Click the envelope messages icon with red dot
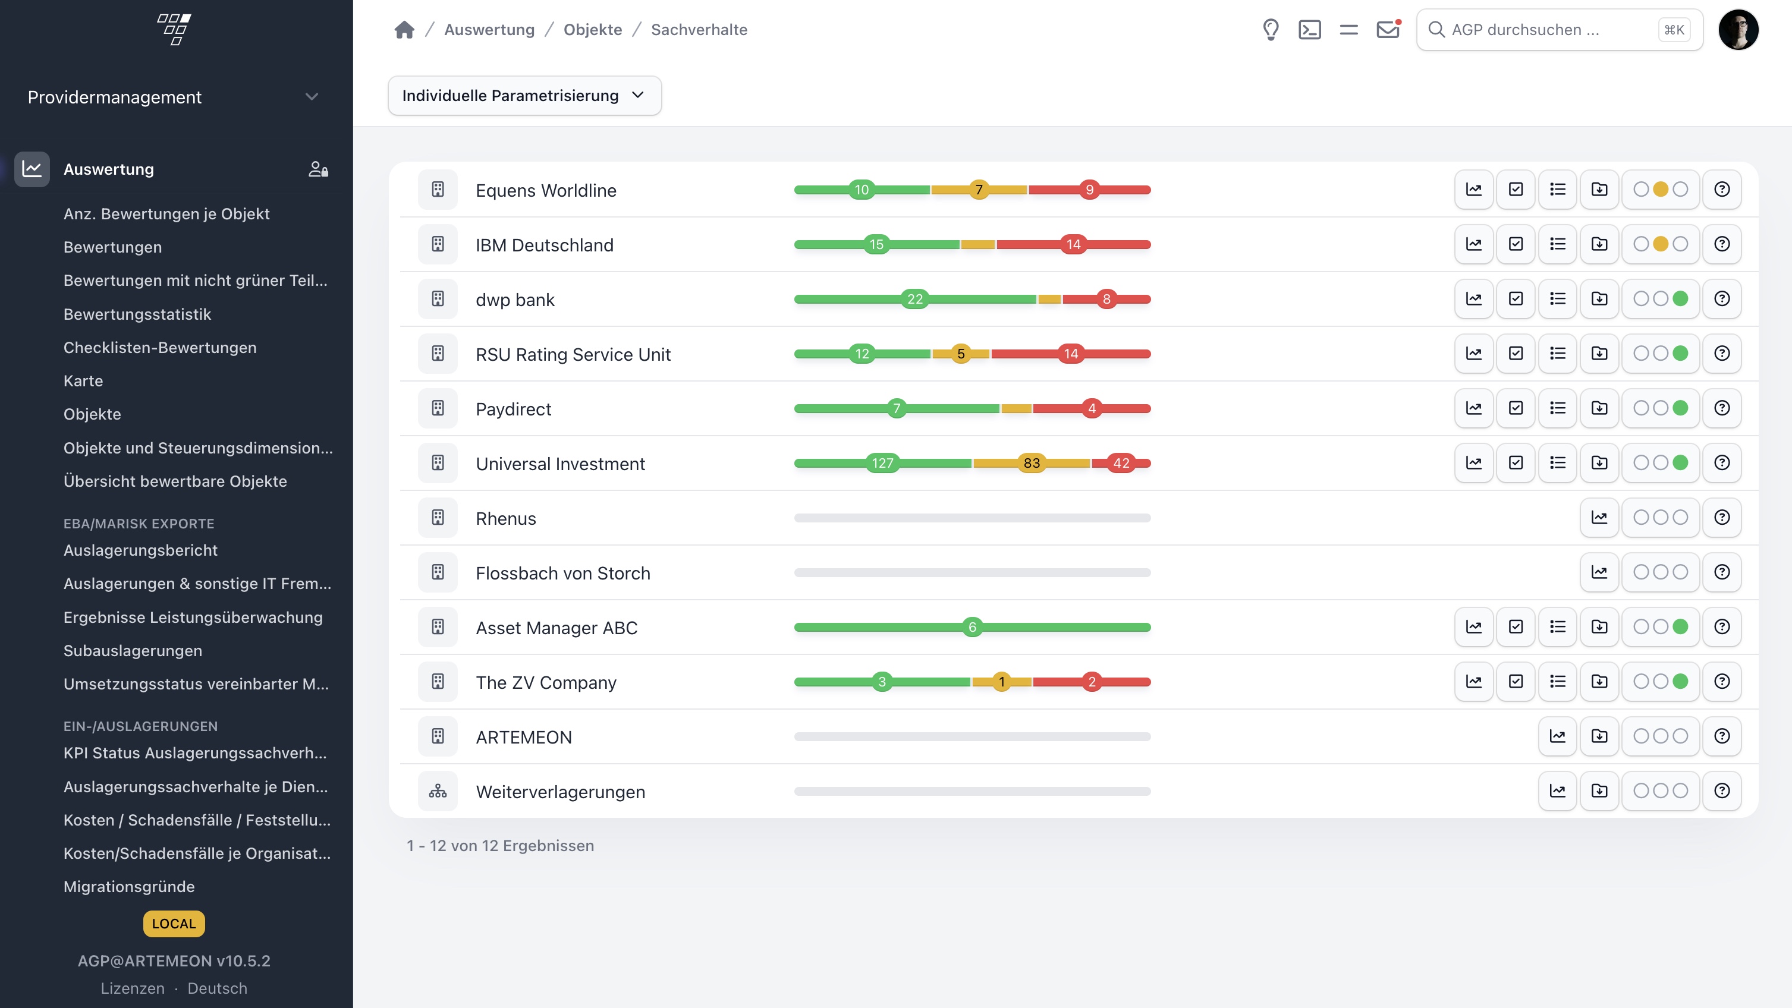This screenshot has height=1008, width=1792. tap(1388, 29)
